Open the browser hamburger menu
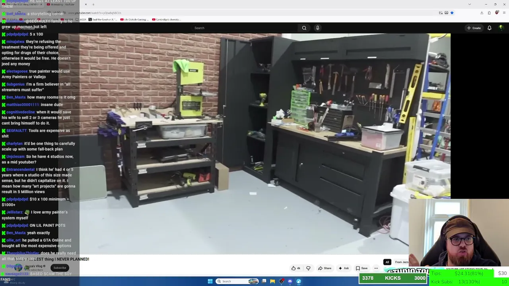Image resolution: width=509 pixels, height=286 pixels. [504, 13]
